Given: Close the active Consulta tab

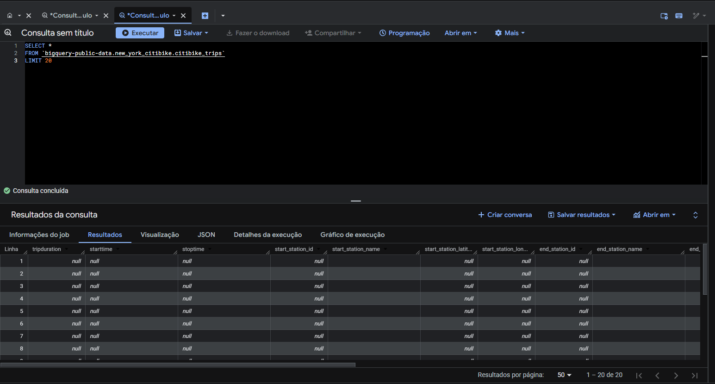Looking at the screenshot, I should [183, 16].
